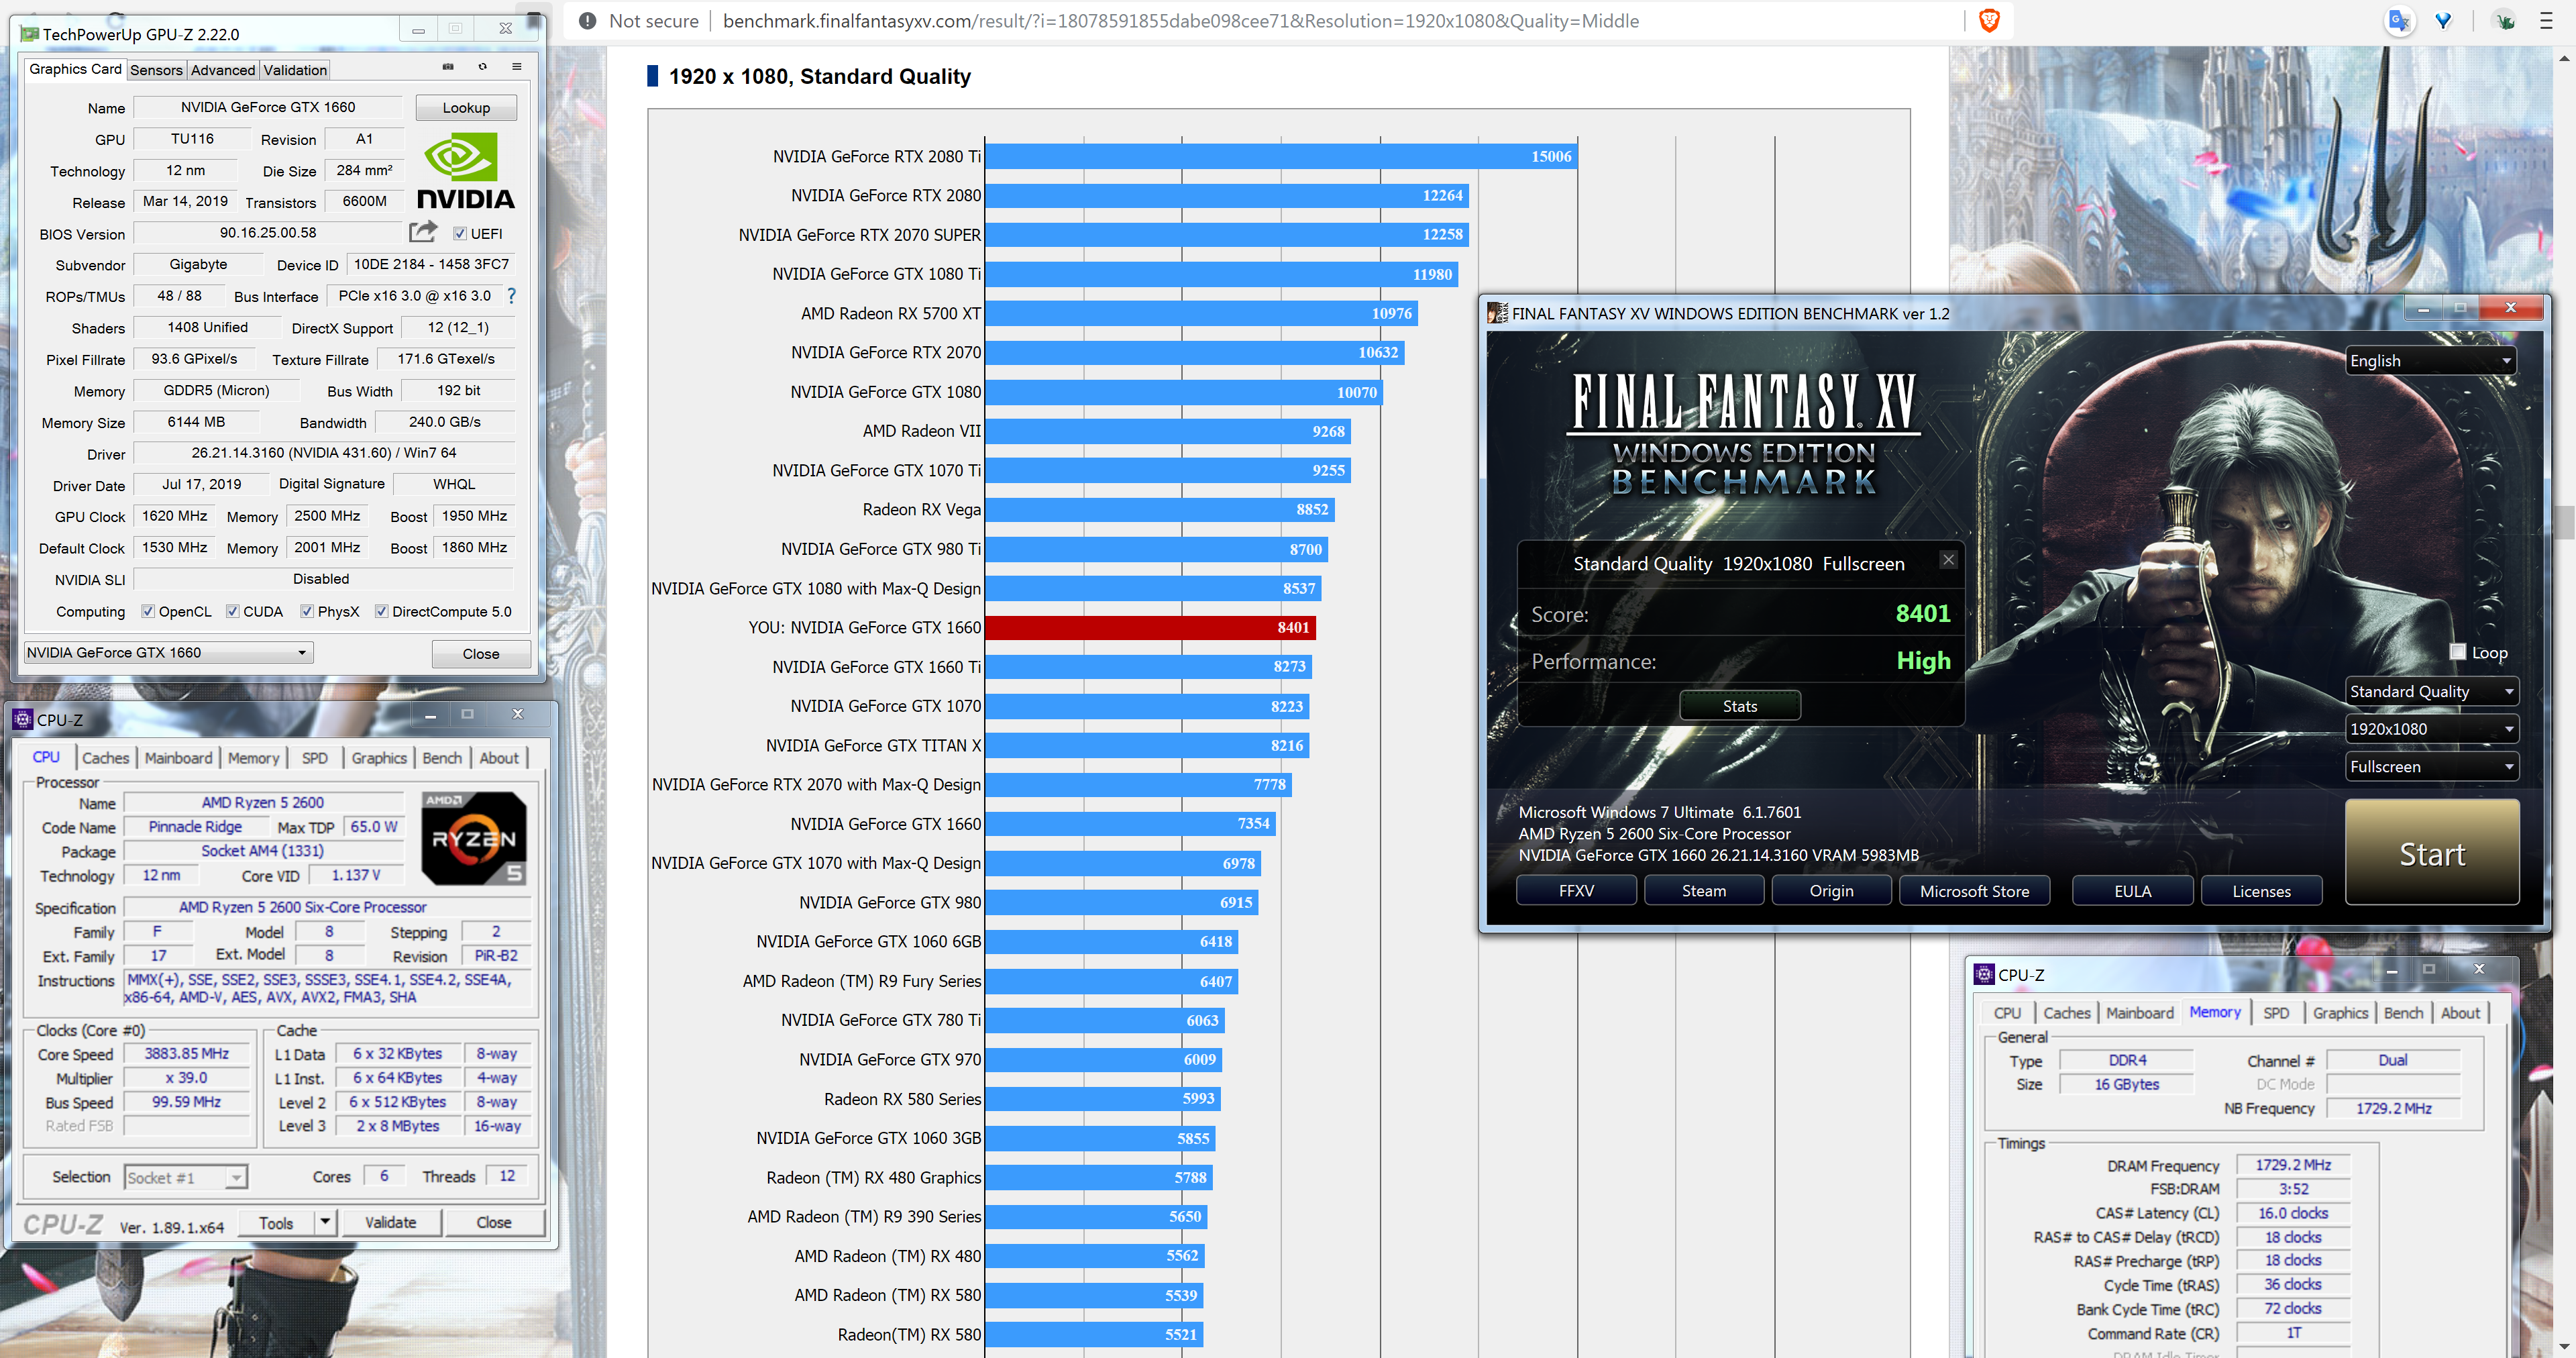Open the Validation tab in GPU-Z
Viewport: 2576px width, 1358px height.
click(x=295, y=70)
